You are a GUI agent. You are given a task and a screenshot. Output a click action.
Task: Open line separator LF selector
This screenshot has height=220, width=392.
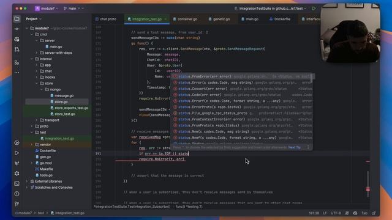tap(325, 213)
